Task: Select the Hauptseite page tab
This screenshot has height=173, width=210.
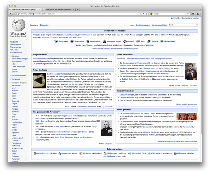Action: [34, 25]
